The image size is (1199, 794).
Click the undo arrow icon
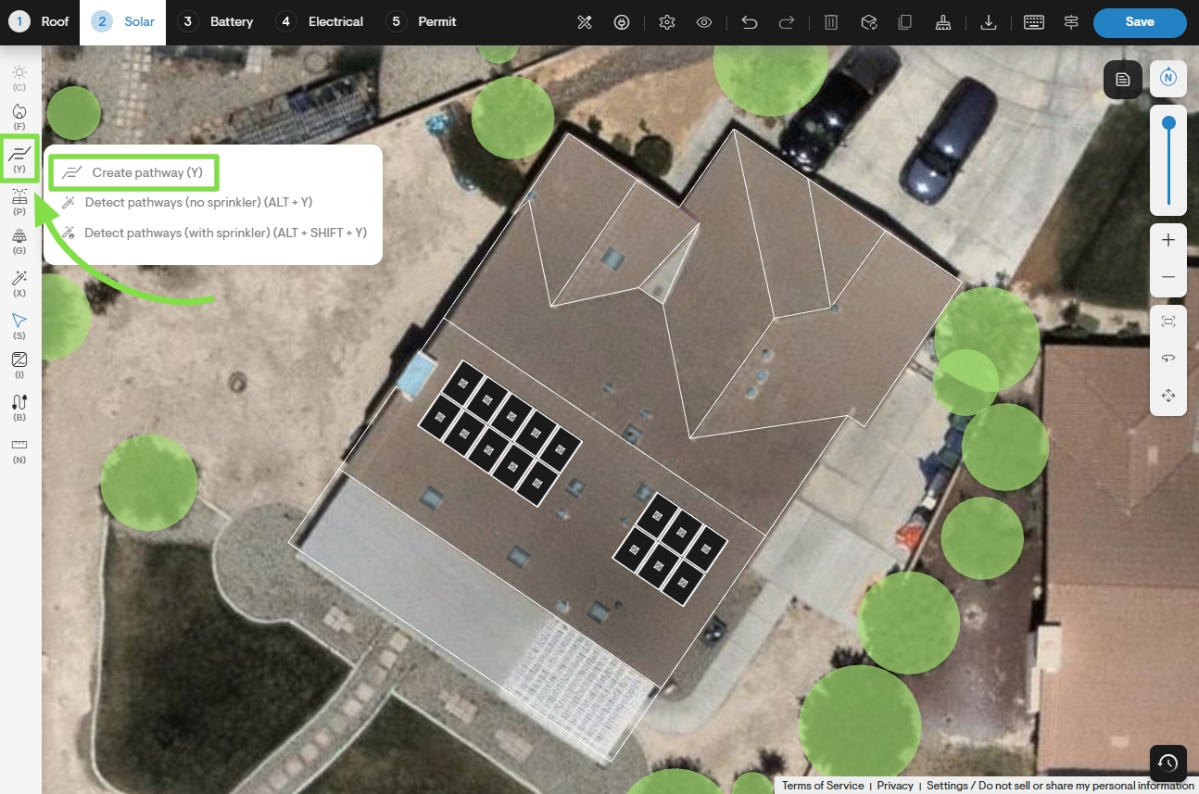750,22
